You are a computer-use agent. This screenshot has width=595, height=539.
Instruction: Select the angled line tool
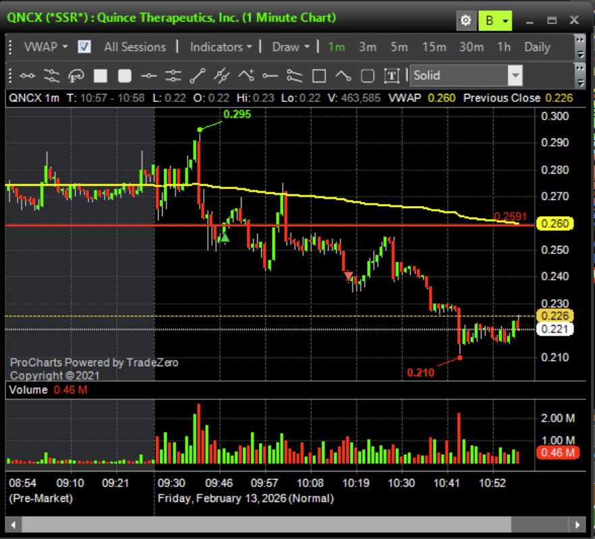pyautogui.click(x=343, y=76)
